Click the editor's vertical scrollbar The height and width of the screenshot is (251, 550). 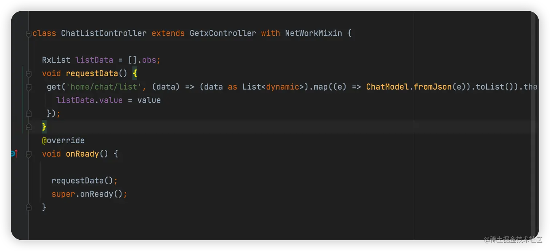click(533, 126)
